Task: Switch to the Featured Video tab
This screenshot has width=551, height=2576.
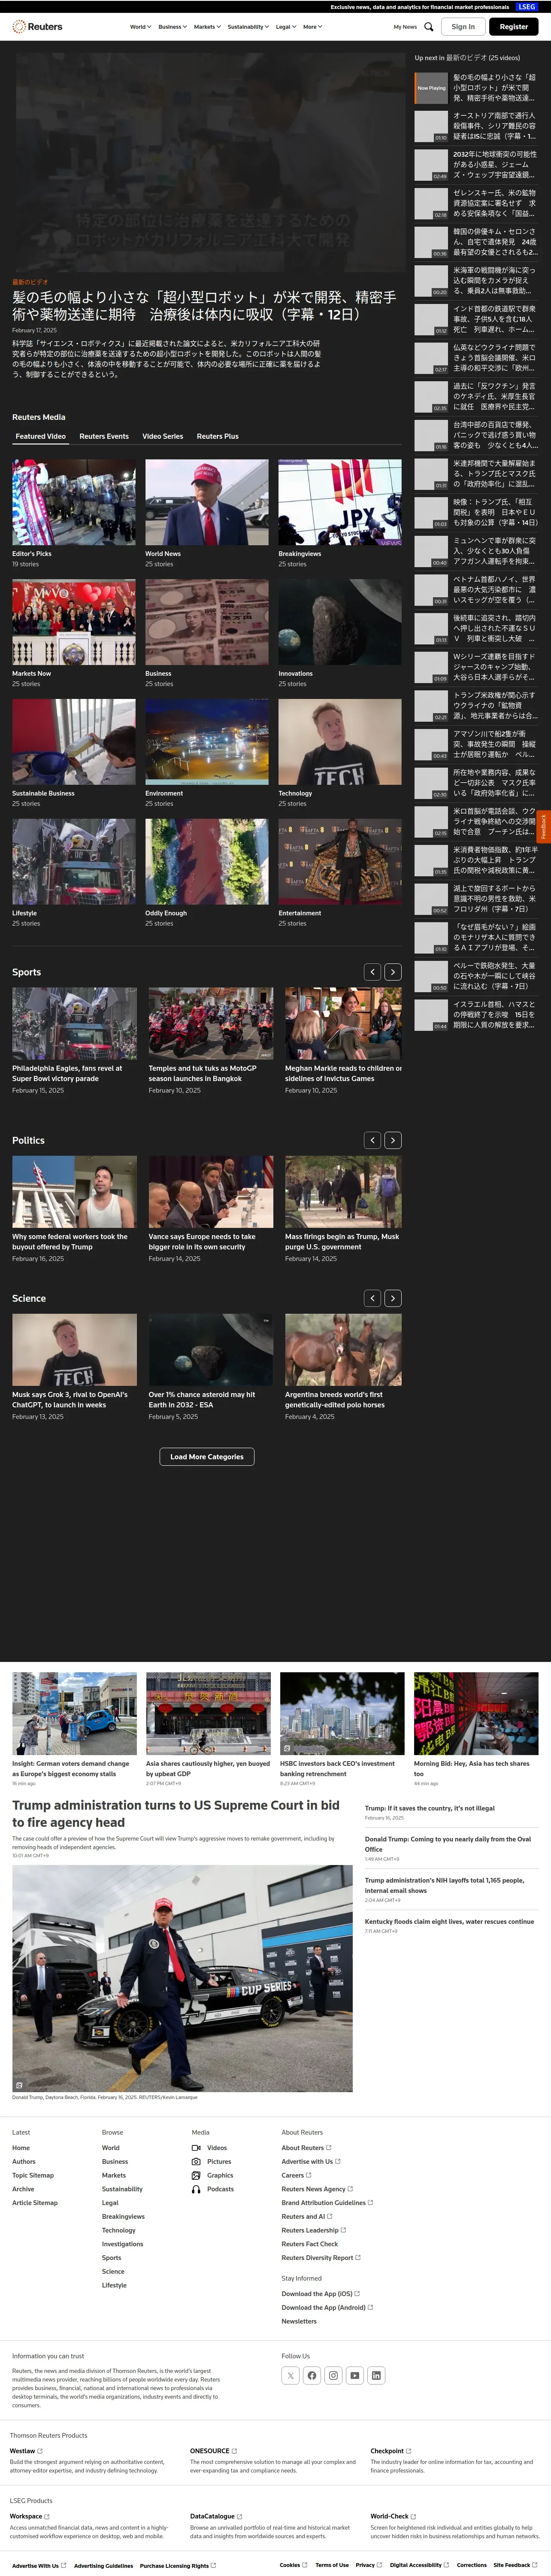Action: click(x=41, y=436)
